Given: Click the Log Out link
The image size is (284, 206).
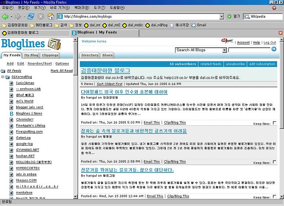Looking at the screenshot, I should click(270, 43).
